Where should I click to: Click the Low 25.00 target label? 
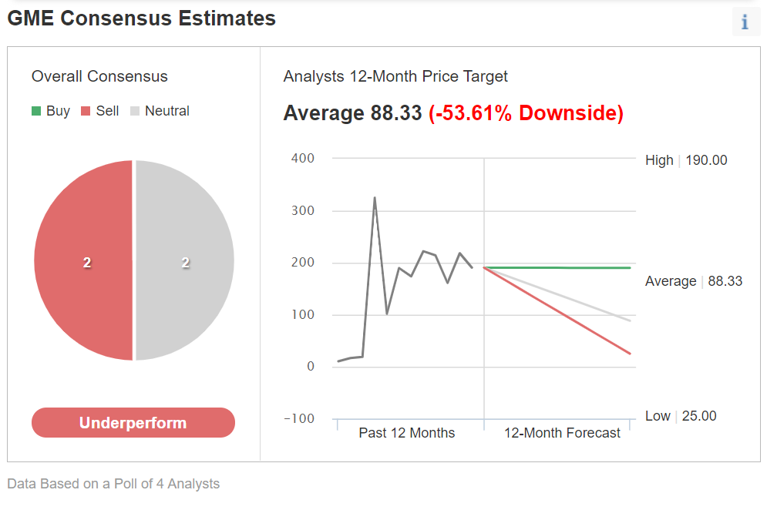point(681,416)
